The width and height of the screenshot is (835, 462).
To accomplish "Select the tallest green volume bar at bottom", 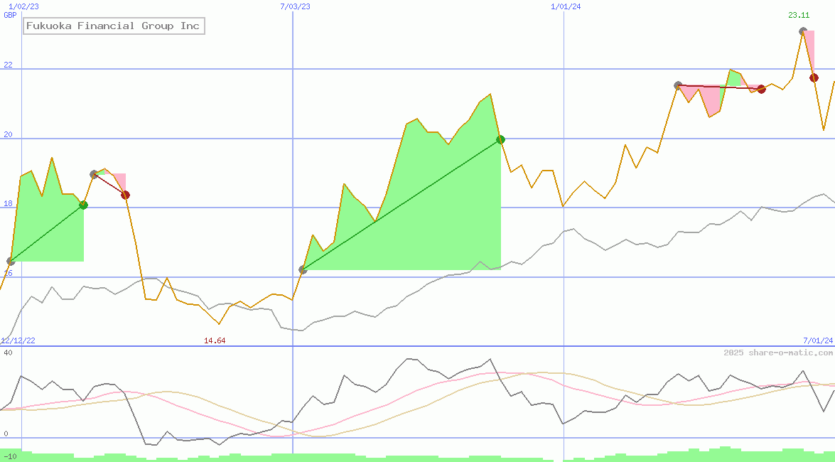I will pos(725,452).
